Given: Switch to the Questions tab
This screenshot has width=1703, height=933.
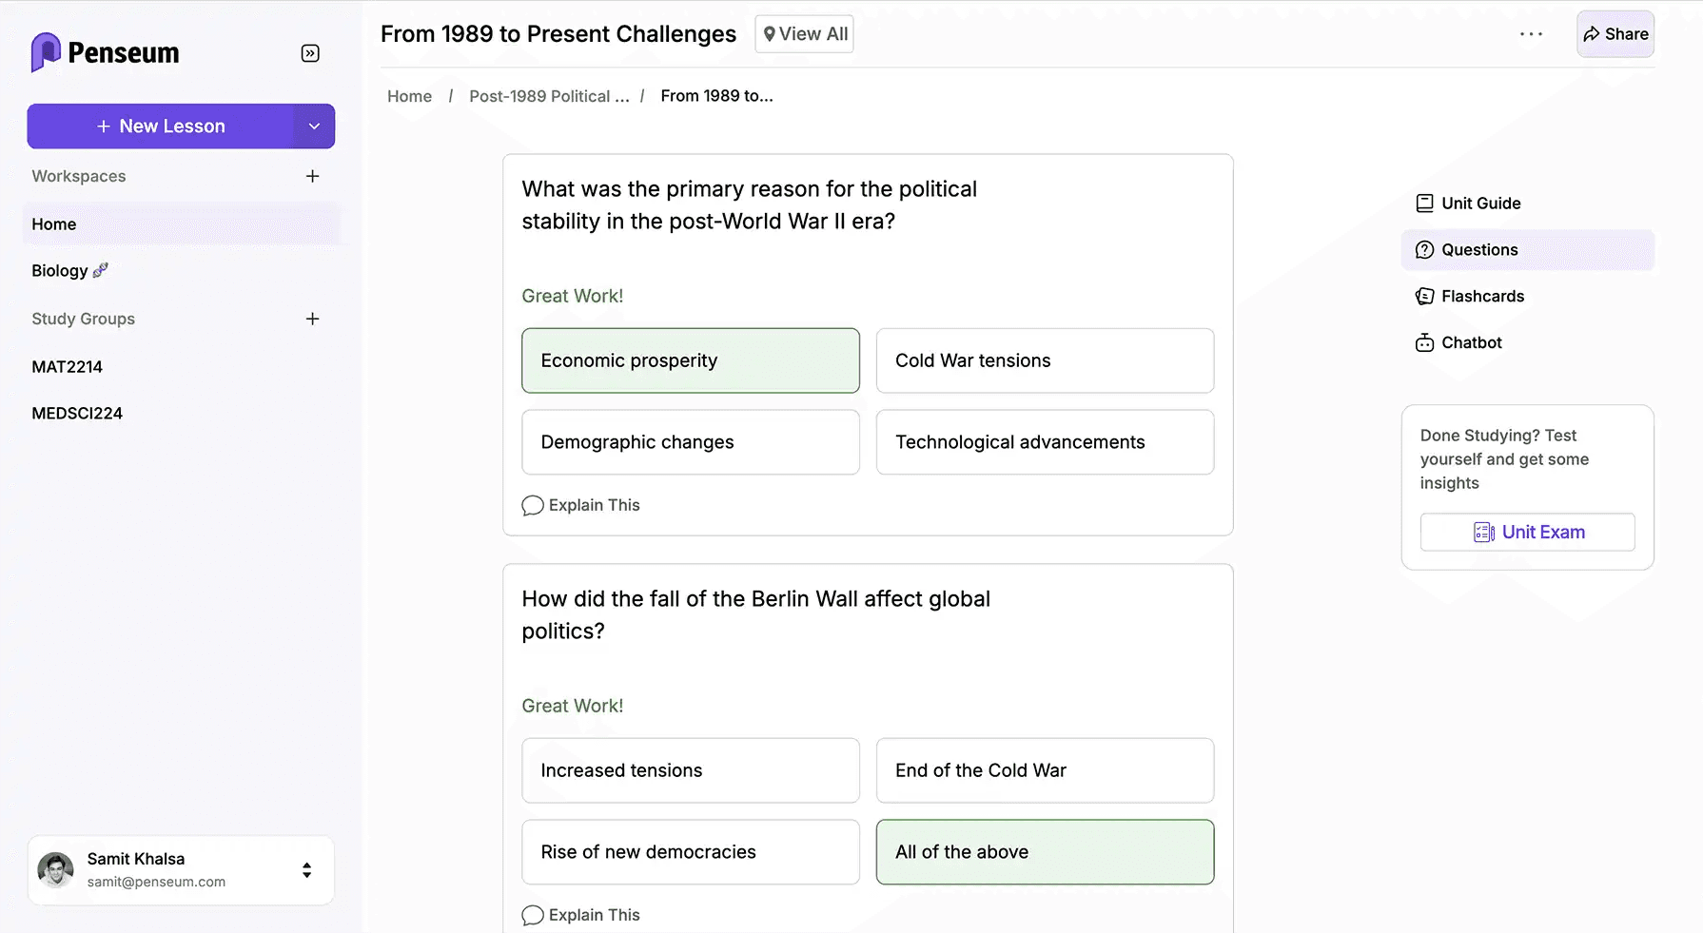Looking at the screenshot, I should 1479,249.
